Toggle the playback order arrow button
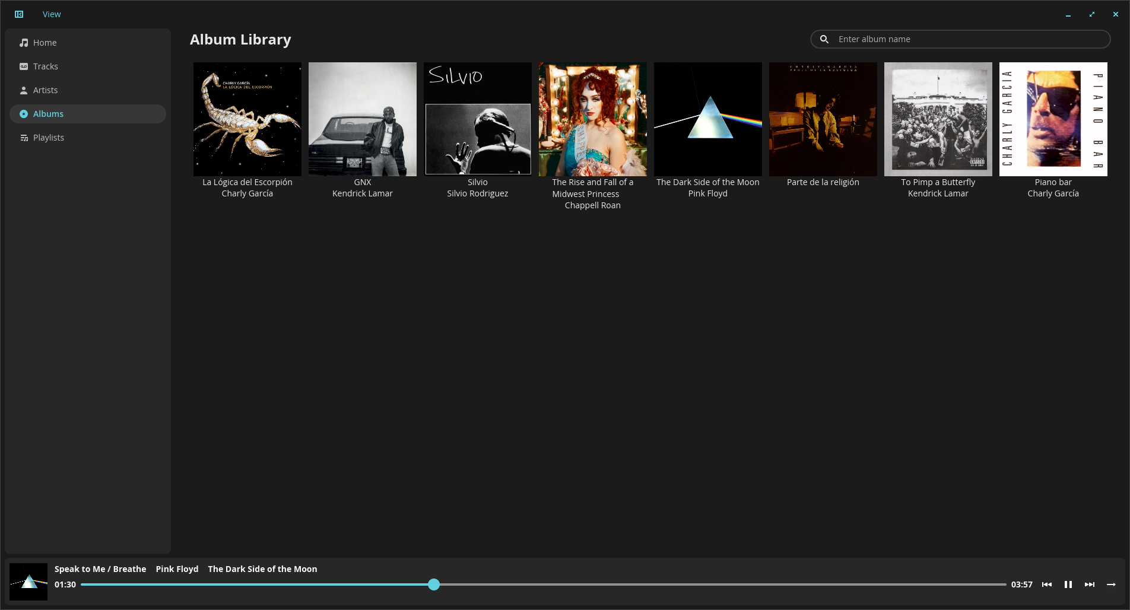Viewport: 1130px width, 610px height. pyautogui.click(x=1111, y=584)
